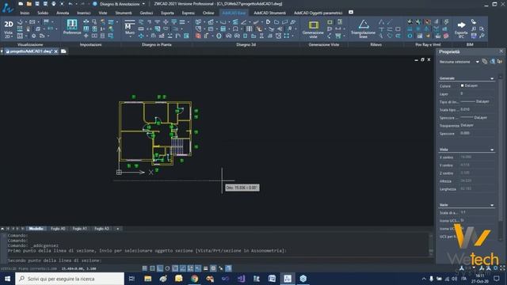Click the ZWCAD application logo menu
This screenshot has width=507, height=285.
[x=7, y=7]
